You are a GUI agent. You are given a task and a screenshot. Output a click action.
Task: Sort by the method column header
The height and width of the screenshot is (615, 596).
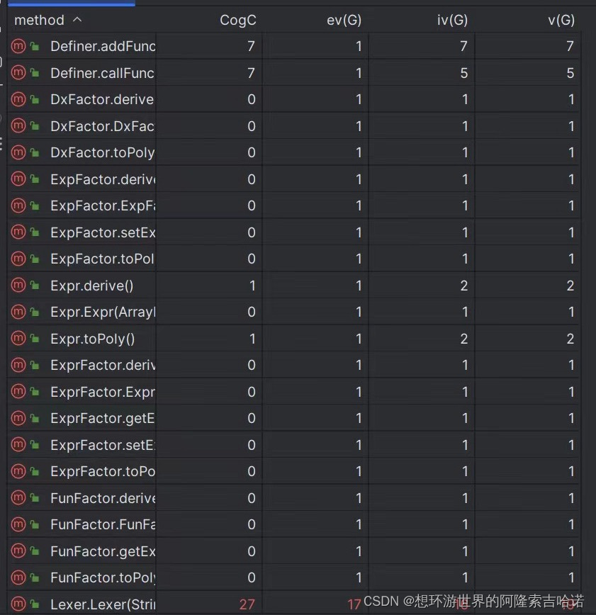(x=39, y=20)
